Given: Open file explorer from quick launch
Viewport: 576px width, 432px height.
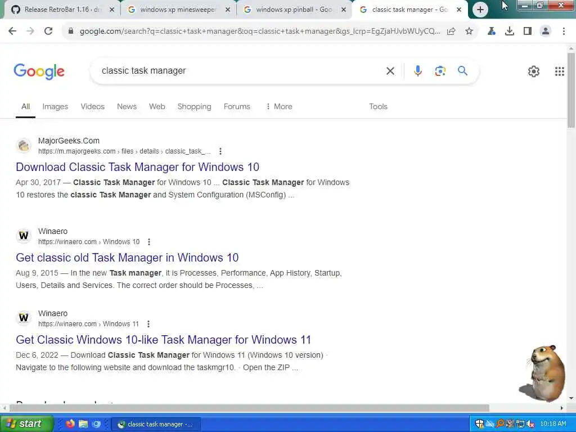Looking at the screenshot, I should [83, 424].
